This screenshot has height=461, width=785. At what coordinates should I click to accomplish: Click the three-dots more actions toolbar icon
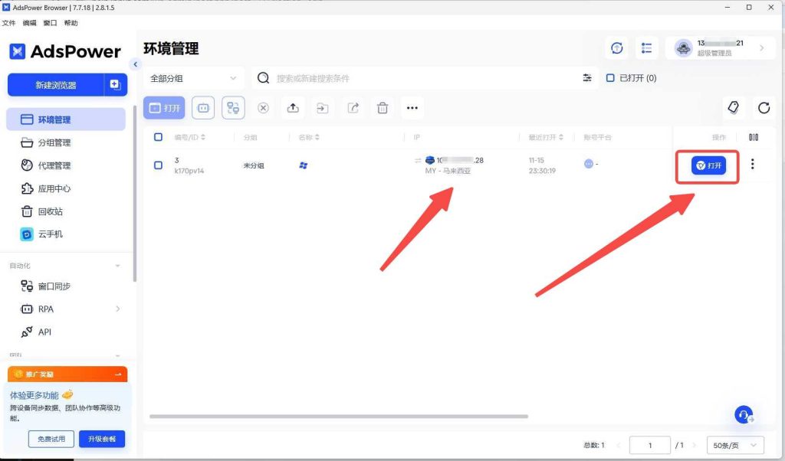coord(412,108)
